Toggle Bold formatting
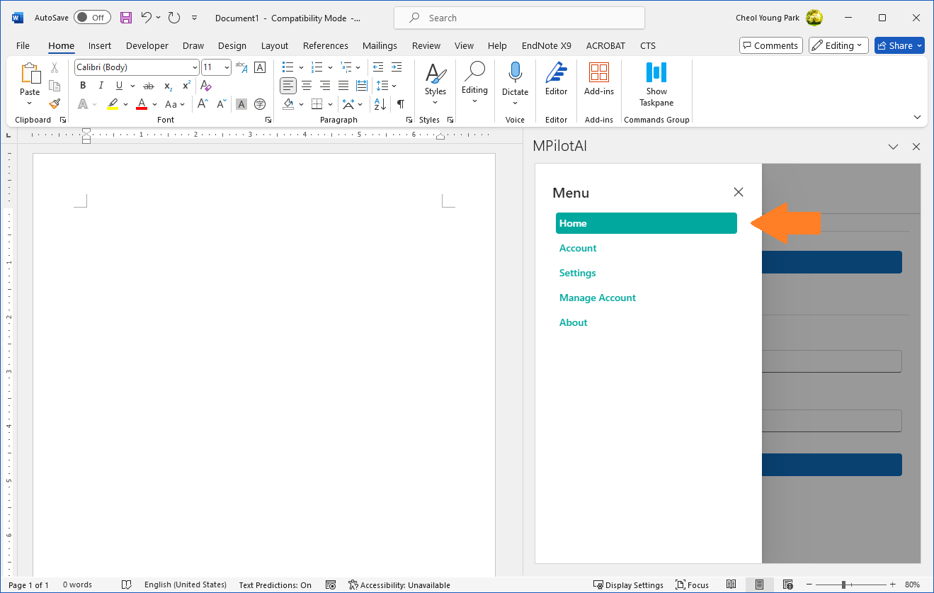934x593 pixels. pyautogui.click(x=83, y=86)
